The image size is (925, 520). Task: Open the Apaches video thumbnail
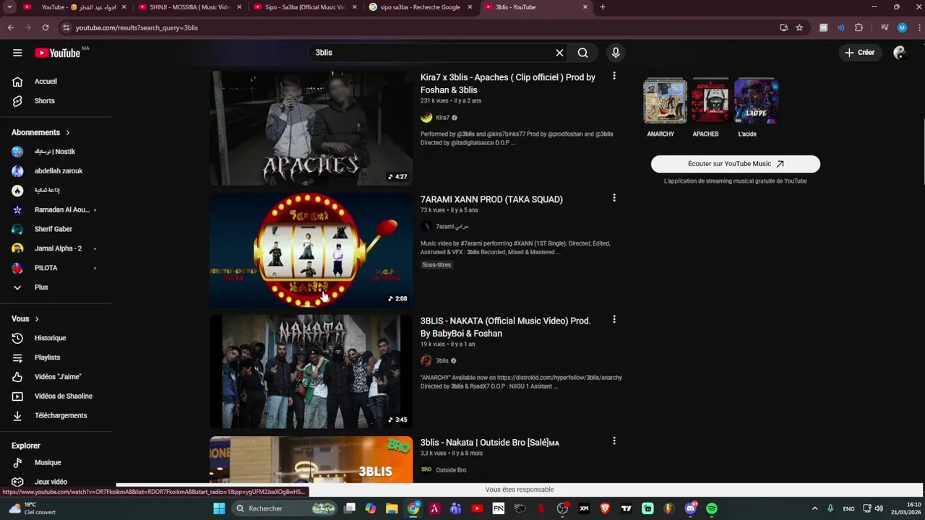311,128
